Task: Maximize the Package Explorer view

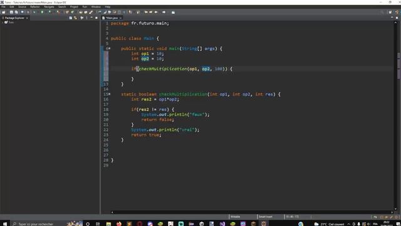Action: pos(96,18)
